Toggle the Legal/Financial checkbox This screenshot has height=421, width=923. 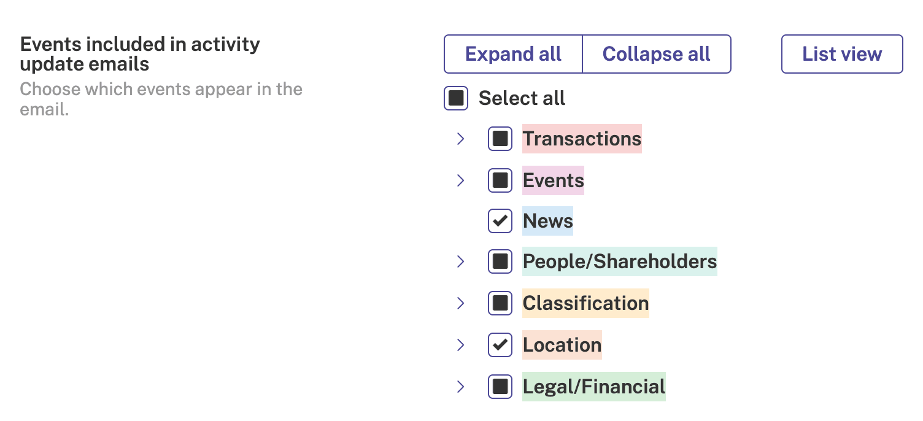[500, 387]
